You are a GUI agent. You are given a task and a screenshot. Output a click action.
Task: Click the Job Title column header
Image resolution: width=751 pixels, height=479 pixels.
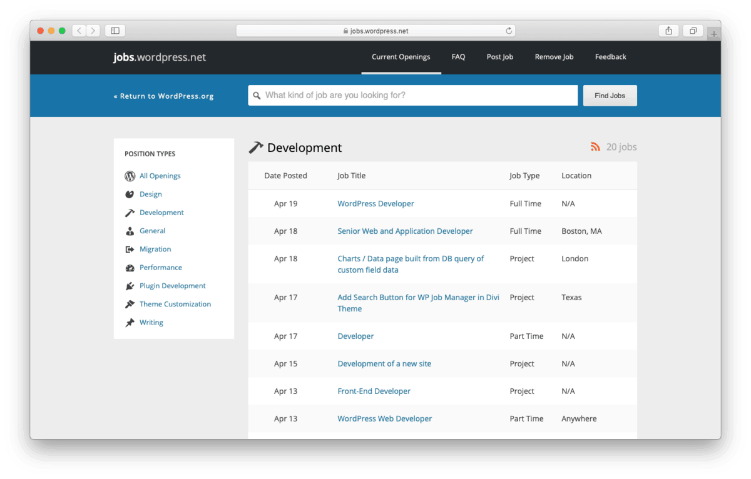click(351, 176)
